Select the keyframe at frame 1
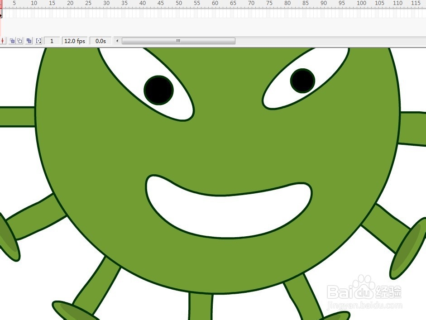The height and width of the screenshot is (320, 426). click(1, 14)
